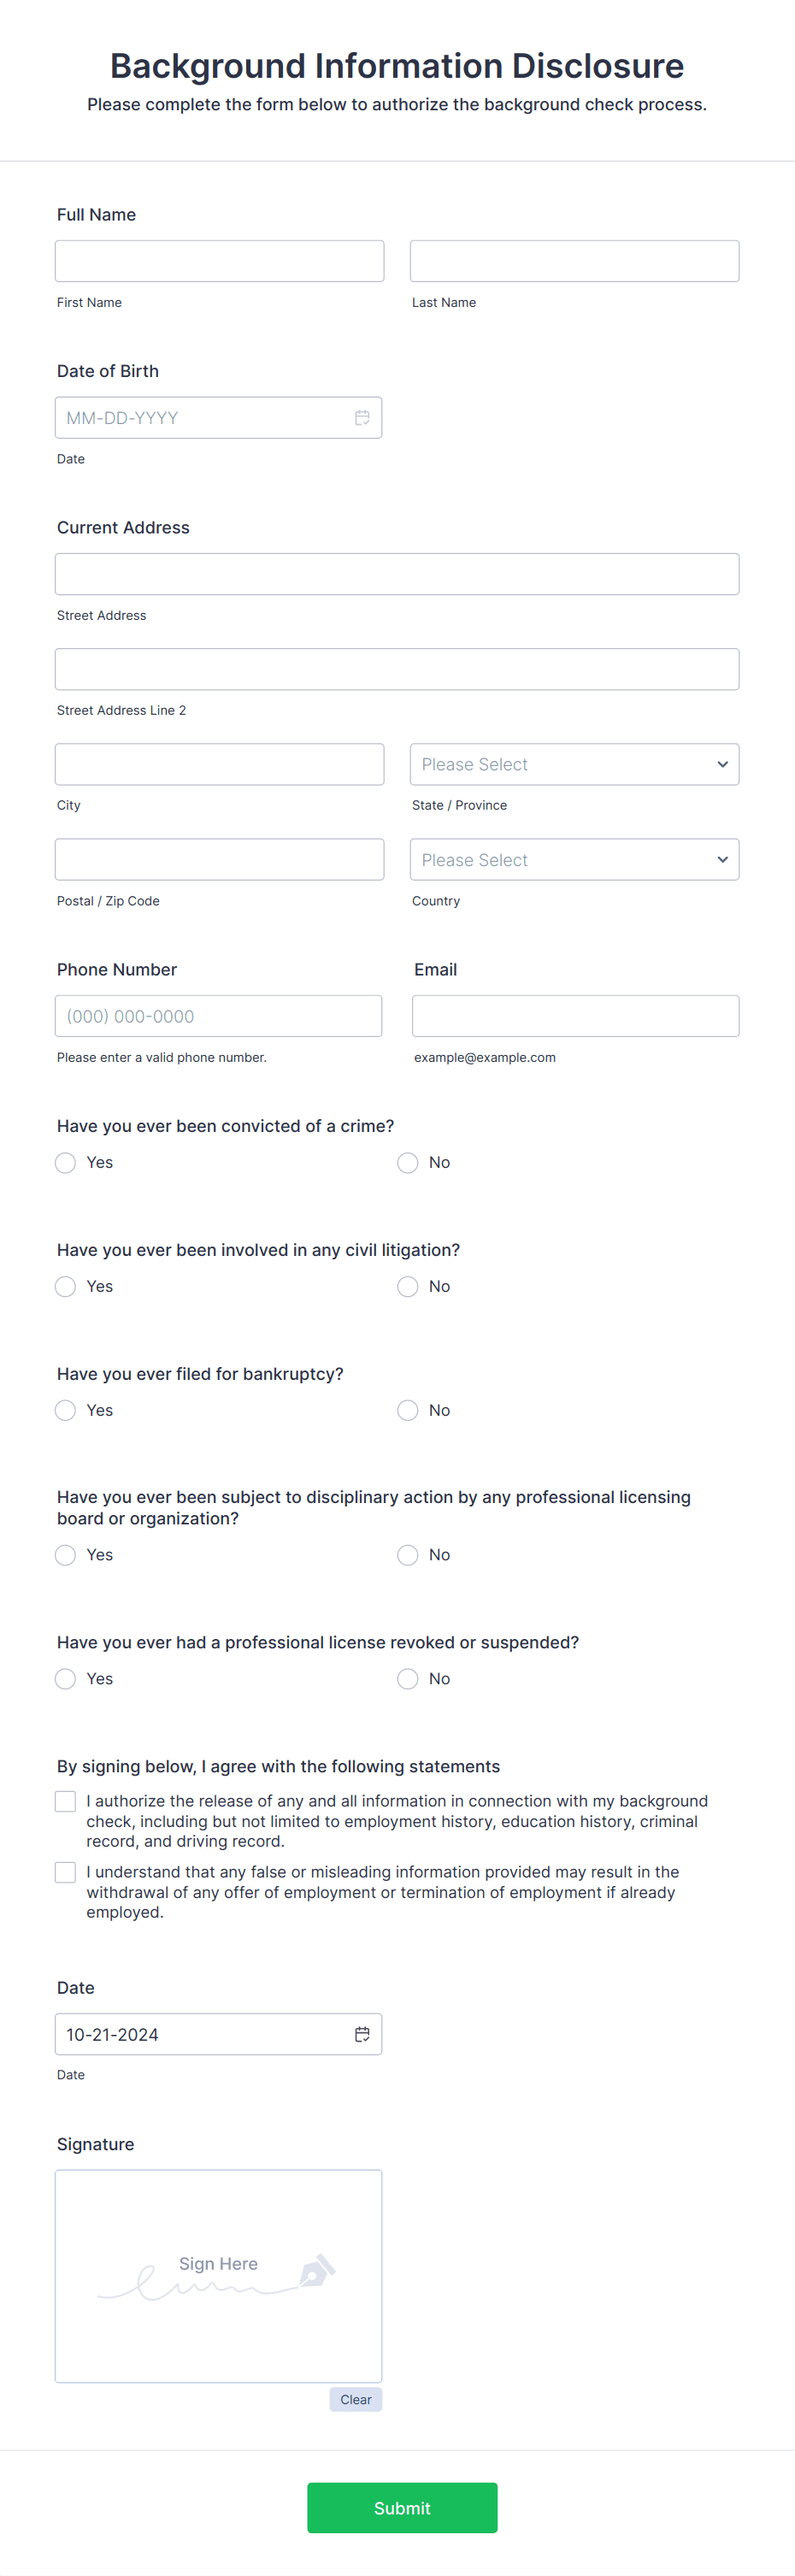The width and height of the screenshot is (795, 2576).
Task: Open the Date of Birth calendar picker
Action: [x=362, y=417]
